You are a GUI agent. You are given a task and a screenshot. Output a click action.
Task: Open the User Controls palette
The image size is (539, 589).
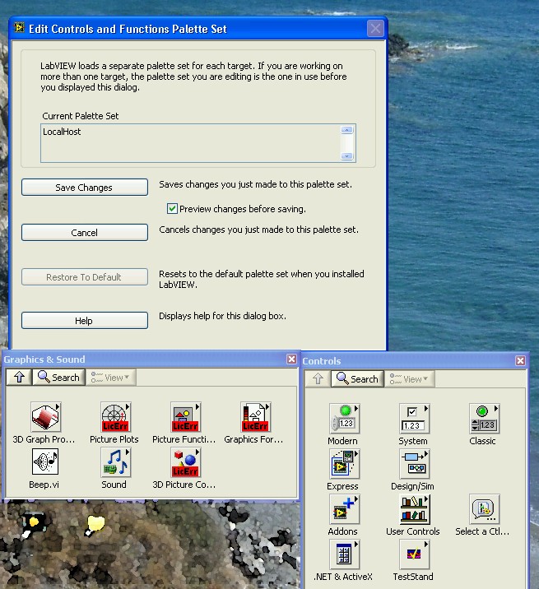point(414,509)
